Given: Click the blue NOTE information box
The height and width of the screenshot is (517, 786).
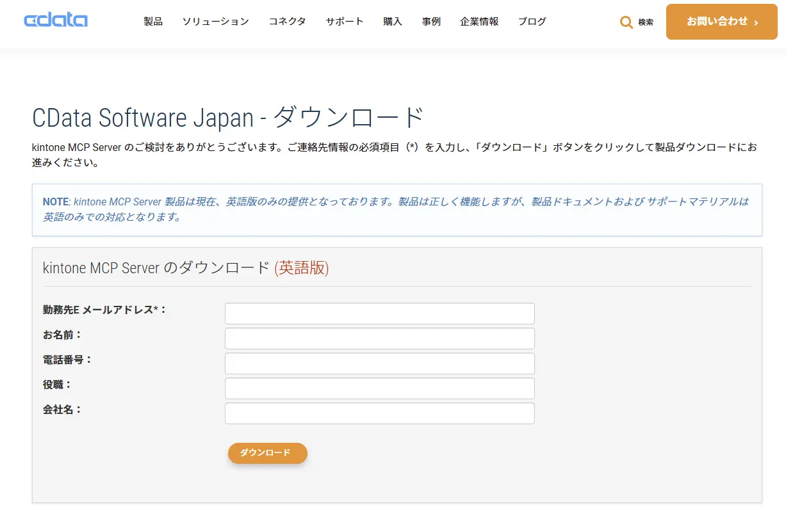Looking at the screenshot, I should click(x=397, y=210).
